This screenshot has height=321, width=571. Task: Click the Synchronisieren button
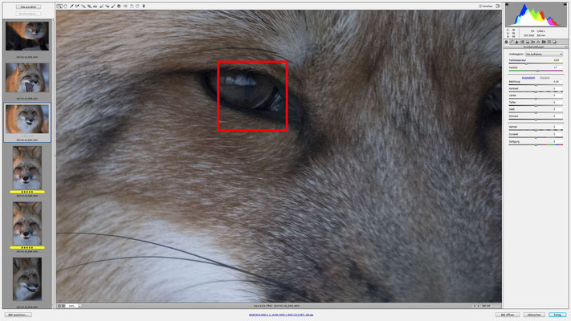coord(28,14)
